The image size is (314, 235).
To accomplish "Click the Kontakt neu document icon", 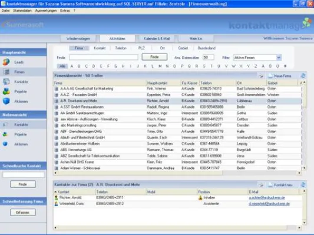I will pyautogui.click(x=270, y=185).
